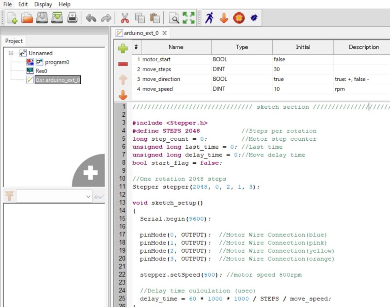Remove a variable with the red minus

(x=122, y=64)
